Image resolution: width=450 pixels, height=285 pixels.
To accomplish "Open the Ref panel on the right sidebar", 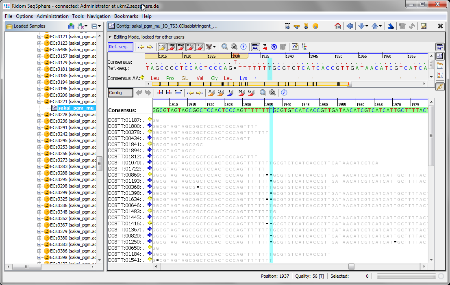I will point(439,47).
